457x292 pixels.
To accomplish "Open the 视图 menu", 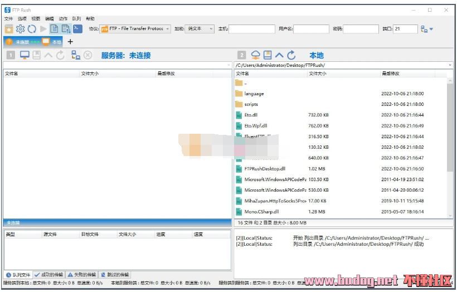I will point(36,18).
